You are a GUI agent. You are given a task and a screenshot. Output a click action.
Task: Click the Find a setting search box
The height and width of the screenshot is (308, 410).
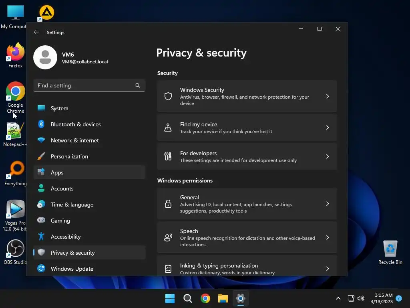click(89, 85)
